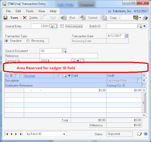Open the Source Document lookup magnifier
The width and height of the screenshot is (151, 142).
point(64,51)
